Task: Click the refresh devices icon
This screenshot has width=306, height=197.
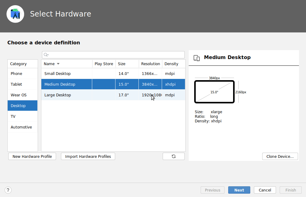Action: coord(173,156)
